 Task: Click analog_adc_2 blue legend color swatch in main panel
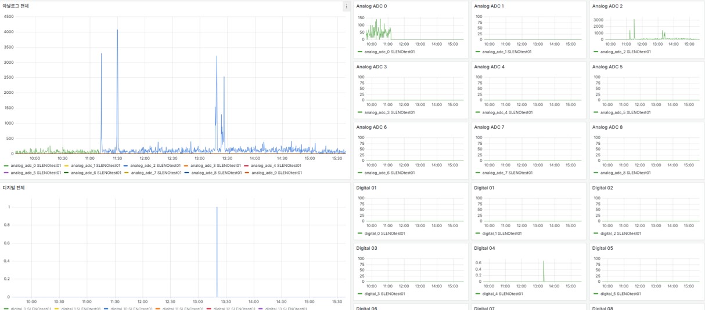(125, 166)
